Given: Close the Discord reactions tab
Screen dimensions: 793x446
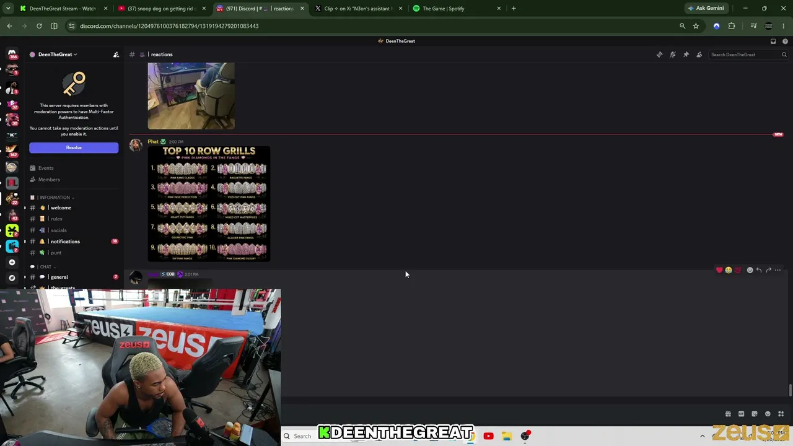Looking at the screenshot, I should (x=302, y=9).
